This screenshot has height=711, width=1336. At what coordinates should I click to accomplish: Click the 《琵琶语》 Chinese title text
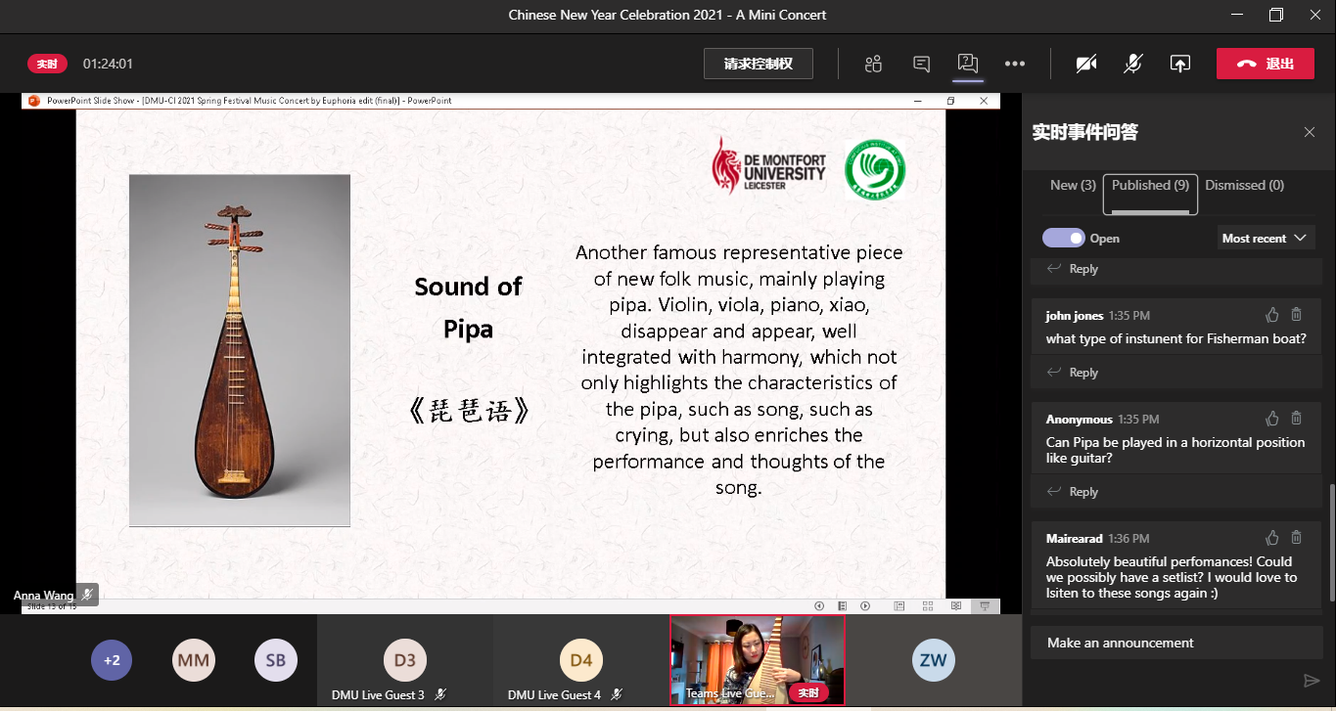468,410
